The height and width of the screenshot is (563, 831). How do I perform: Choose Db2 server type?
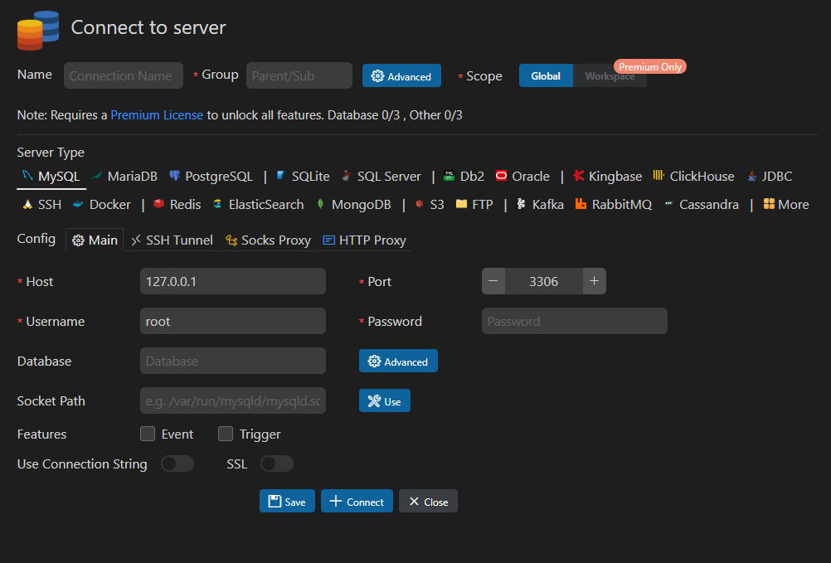coord(464,177)
